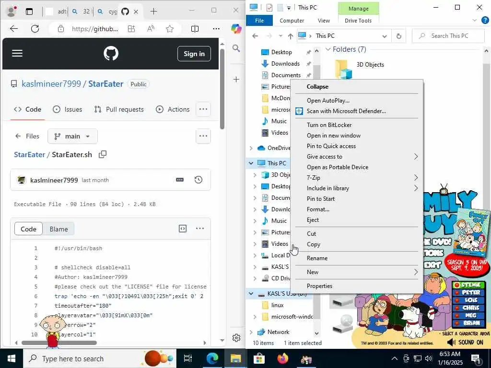491x368 pixels.
Task: Collapse the KASL'S USB tree node
Action: (x=251, y=294)
